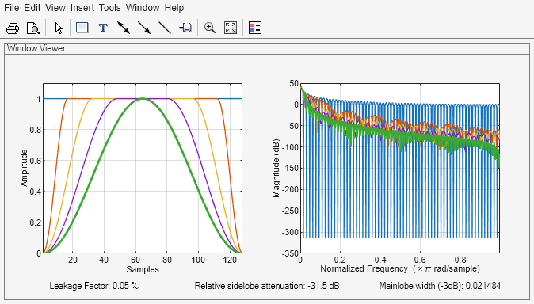Click tick label 20 on Samples axis
Image resolution: width=534 pixels, height=304 pixels.
73,260
